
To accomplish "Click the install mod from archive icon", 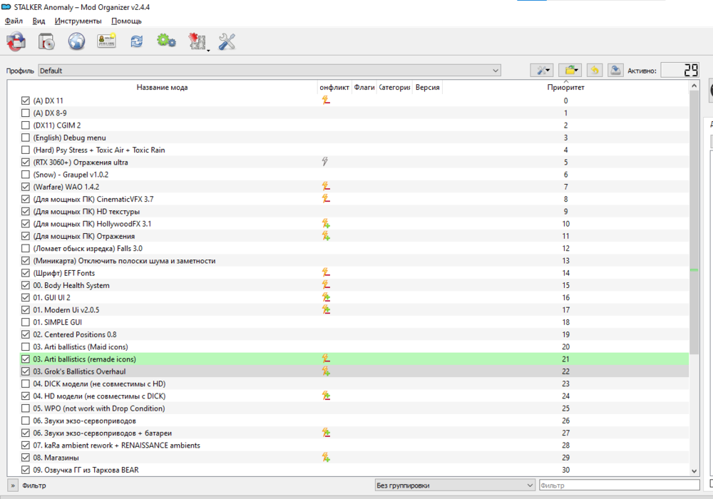I will (46, 42).
